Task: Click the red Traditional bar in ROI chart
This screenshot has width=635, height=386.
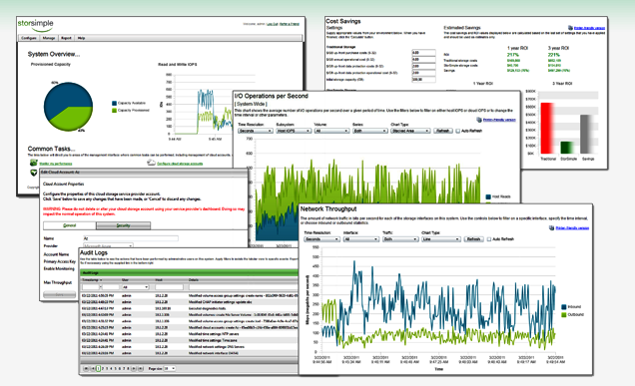Action: [x=547, y=128]
